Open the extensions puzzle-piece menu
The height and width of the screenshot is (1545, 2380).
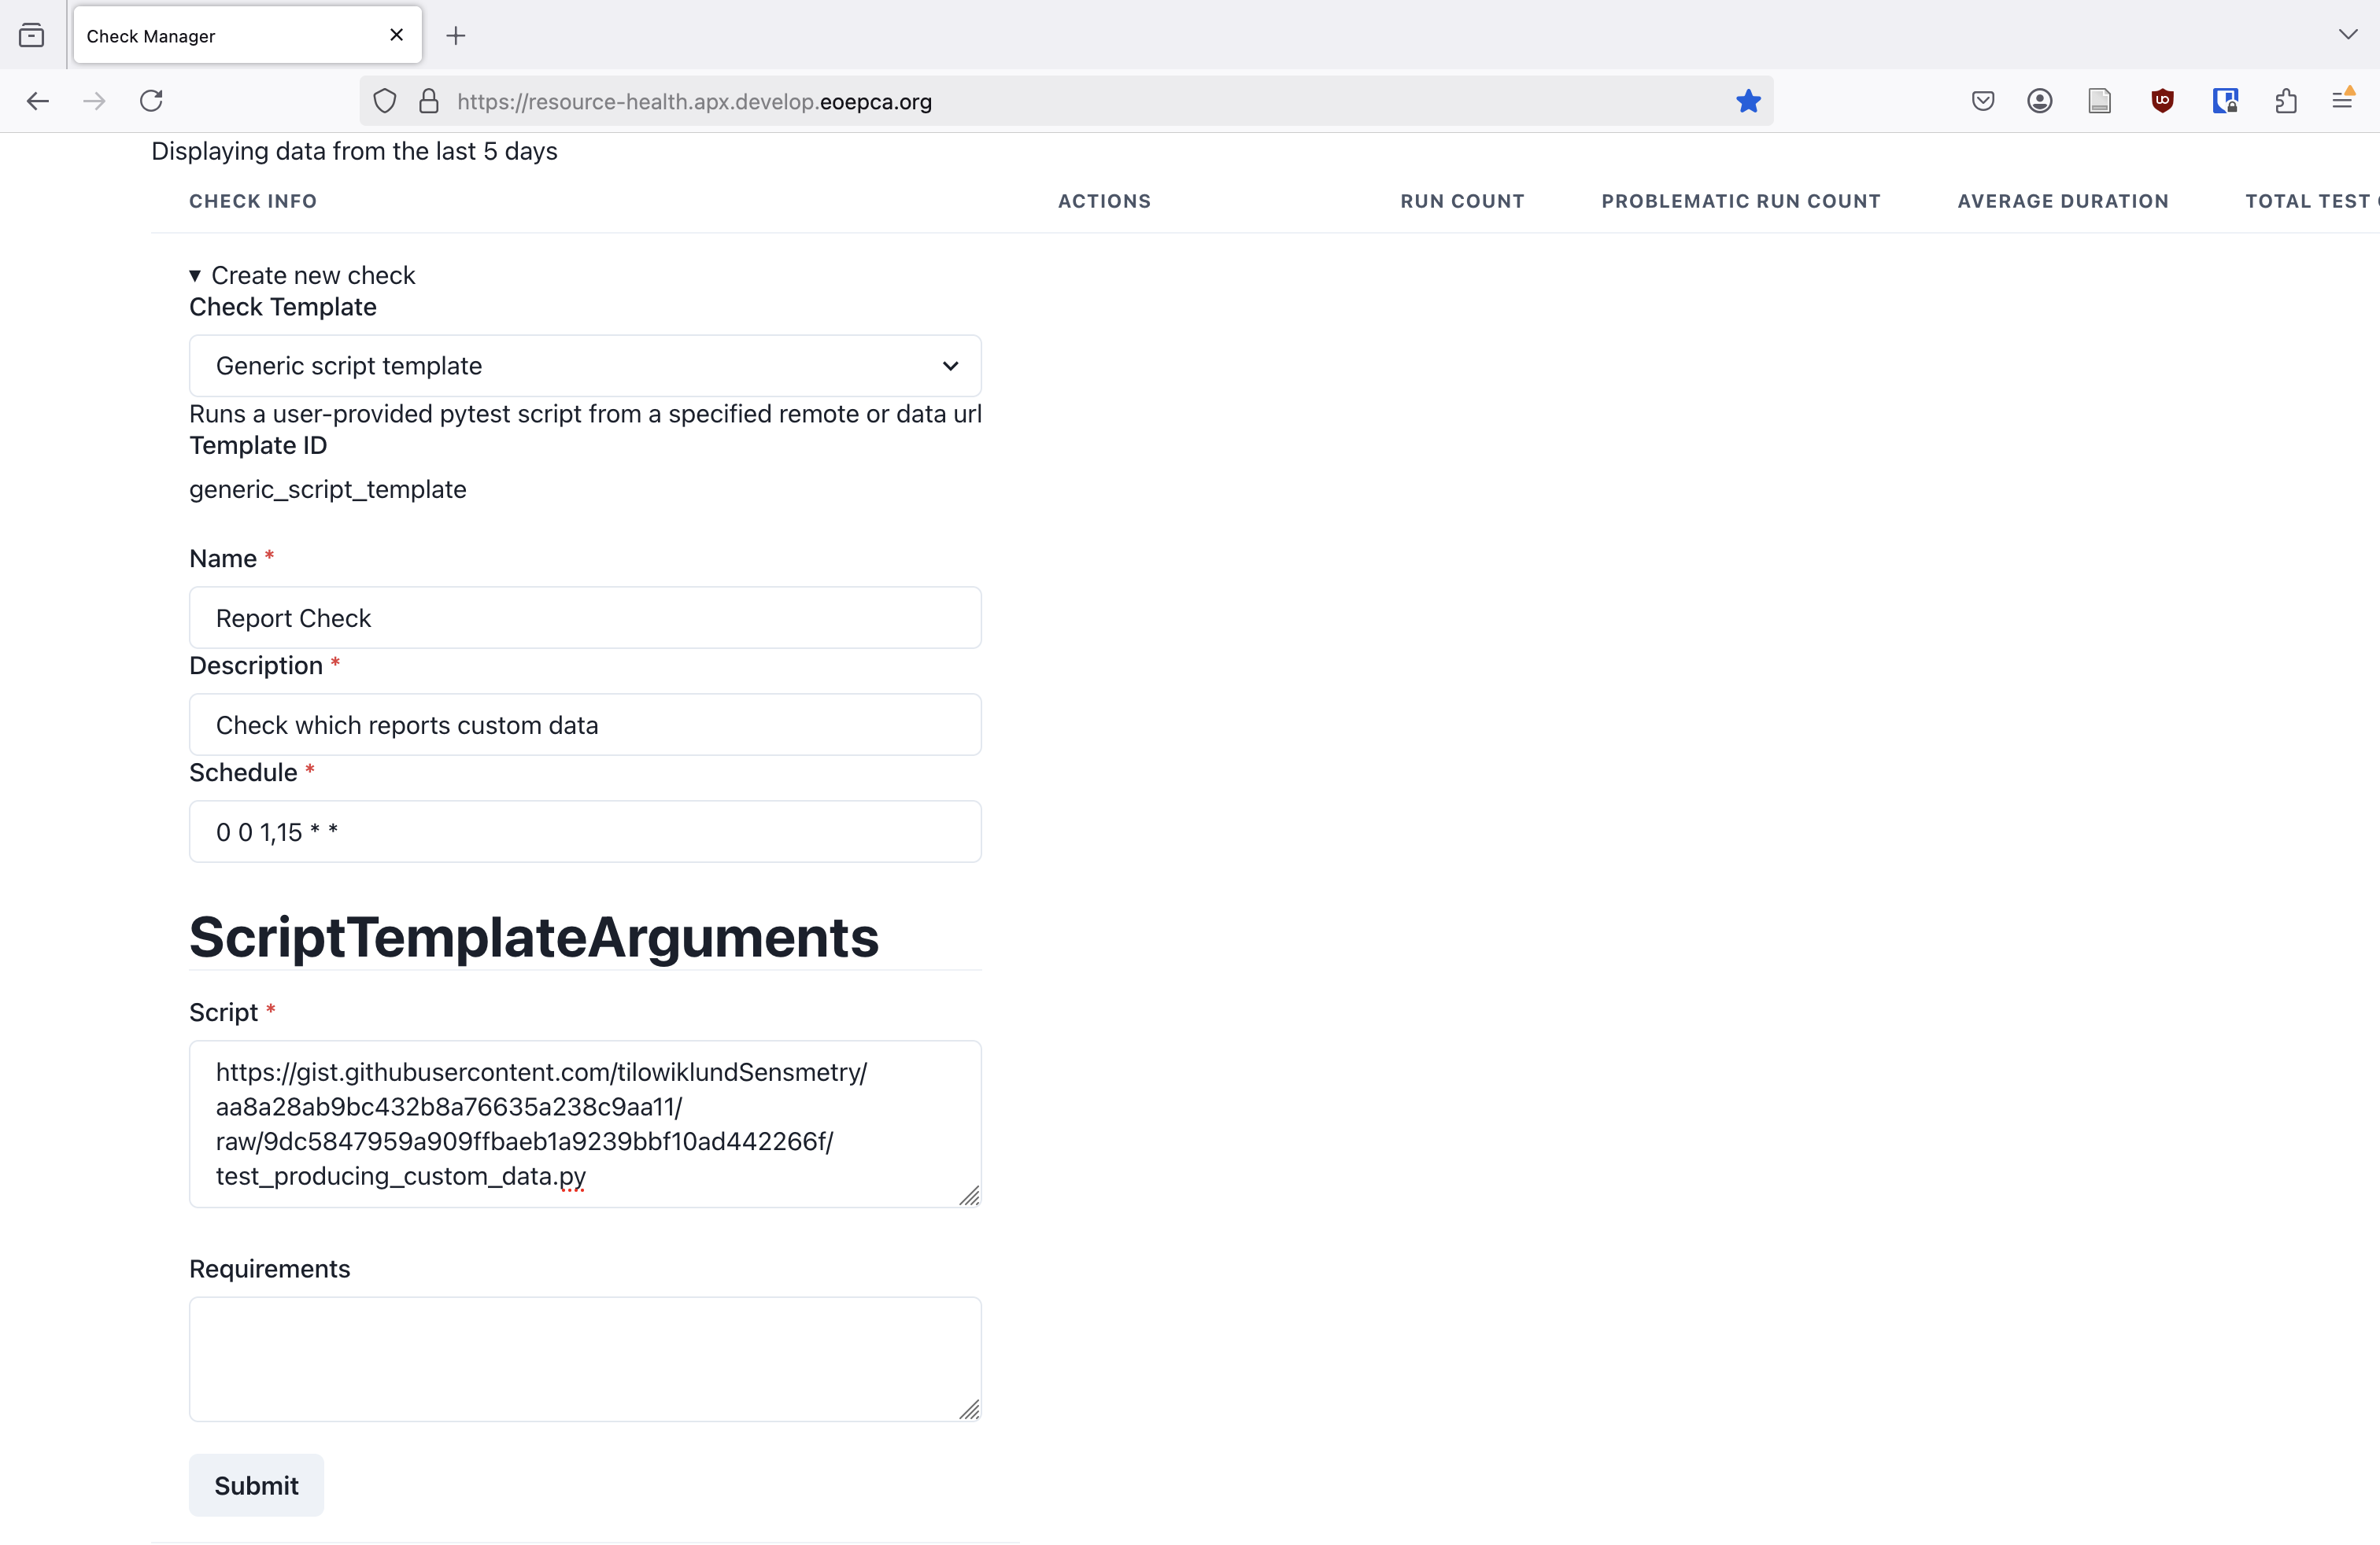pos(2286,101)
